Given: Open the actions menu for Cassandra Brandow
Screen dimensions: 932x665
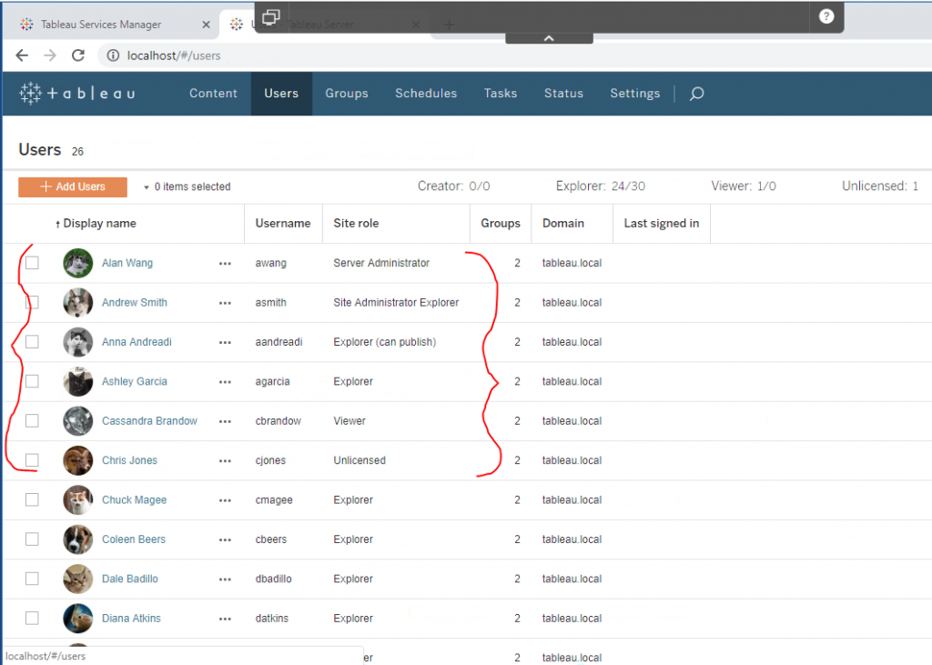Looking at the screenshot, I should 225,420.
